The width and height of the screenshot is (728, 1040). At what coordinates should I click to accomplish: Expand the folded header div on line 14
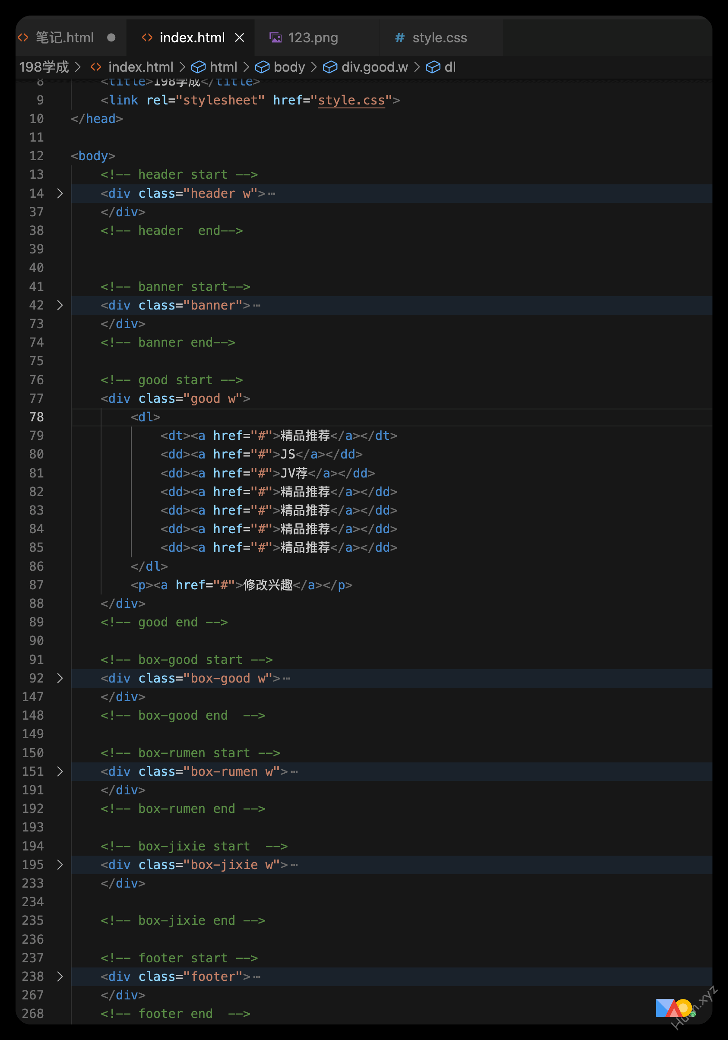click(60, 193)
